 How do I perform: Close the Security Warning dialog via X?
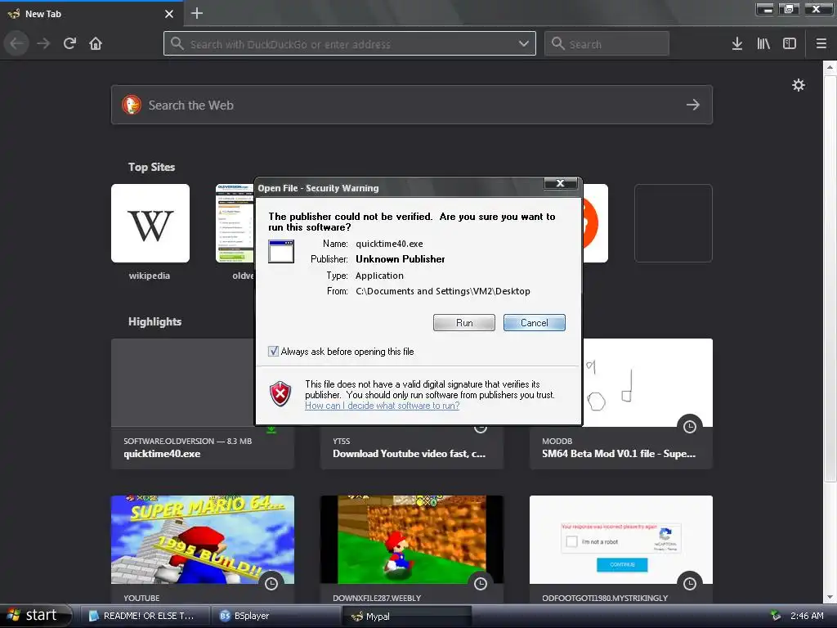pyautogui.click(x=560, y=183)
